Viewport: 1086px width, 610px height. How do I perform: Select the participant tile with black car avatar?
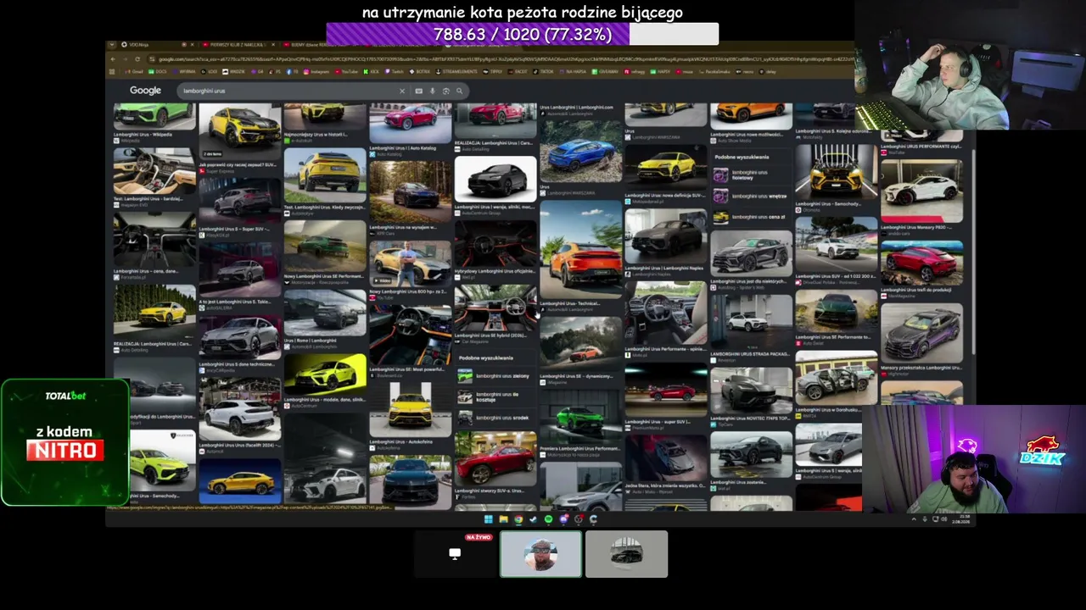tap(627, 554)
